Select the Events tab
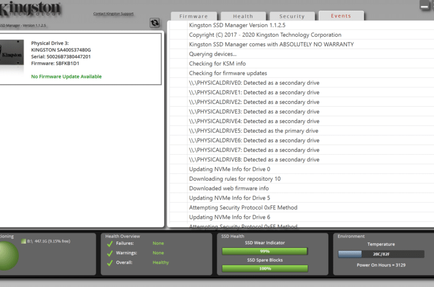This screenshot has height=287, width=434. tap(341, 16)
